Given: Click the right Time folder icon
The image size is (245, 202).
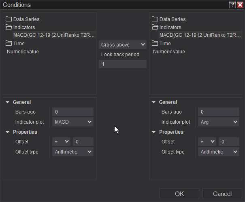Looking at the screenshot, I should pos(155,43).
